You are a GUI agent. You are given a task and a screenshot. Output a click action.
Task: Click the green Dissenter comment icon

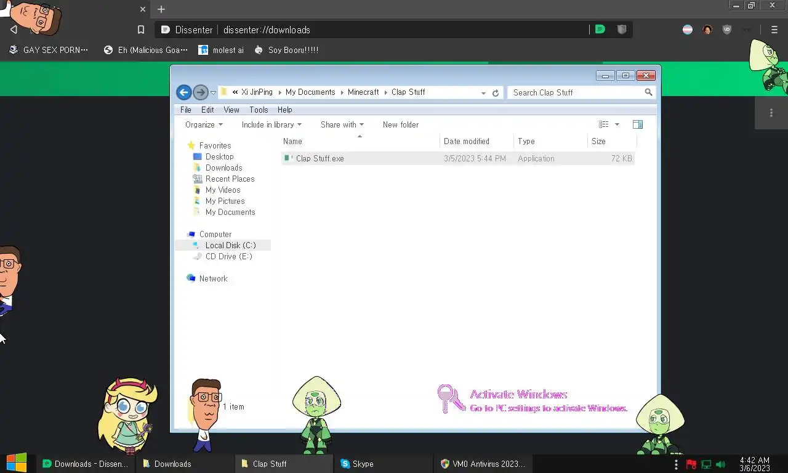600,30
